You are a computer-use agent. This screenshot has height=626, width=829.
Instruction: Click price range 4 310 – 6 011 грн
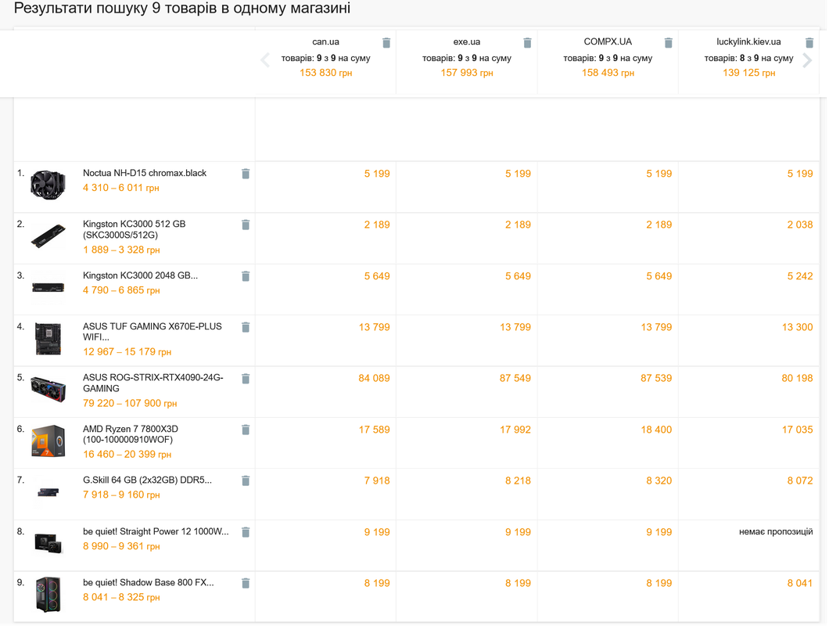pyautogui.click(x=121, y=188)
